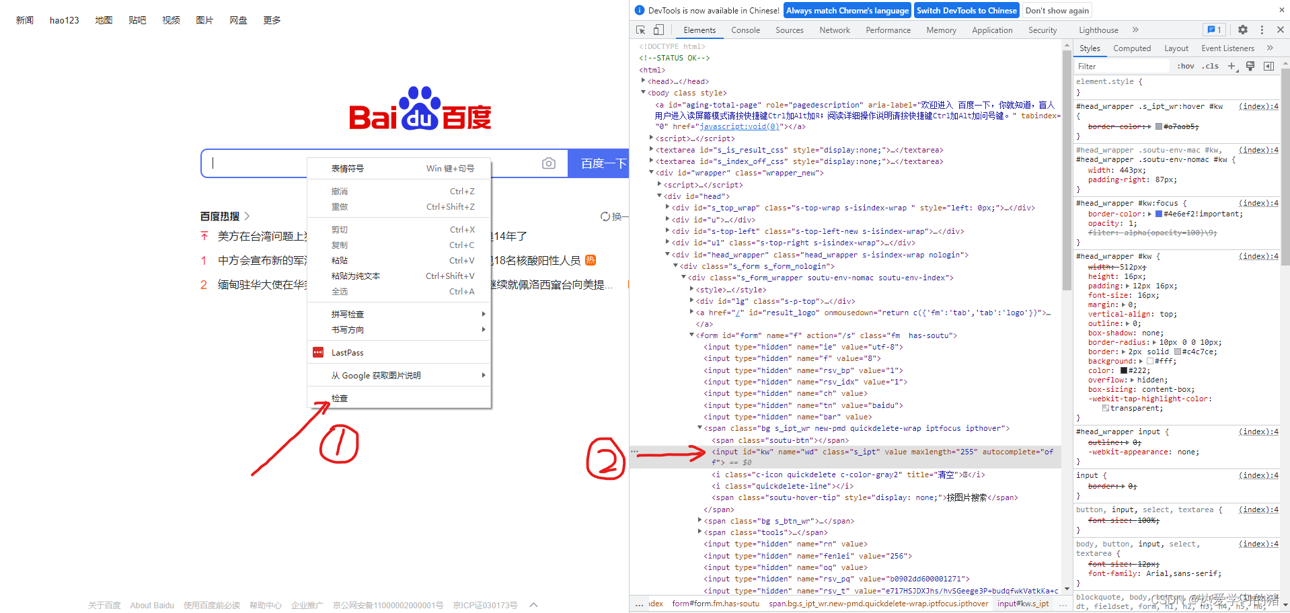
Task: Click the Baidu hot search chevron arrow
Action: [x=247, y=216]
